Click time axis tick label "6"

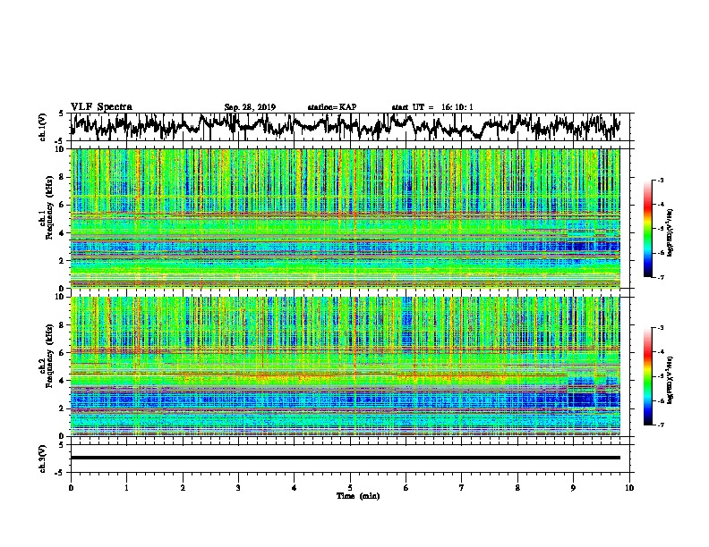(x=406, y=487)
